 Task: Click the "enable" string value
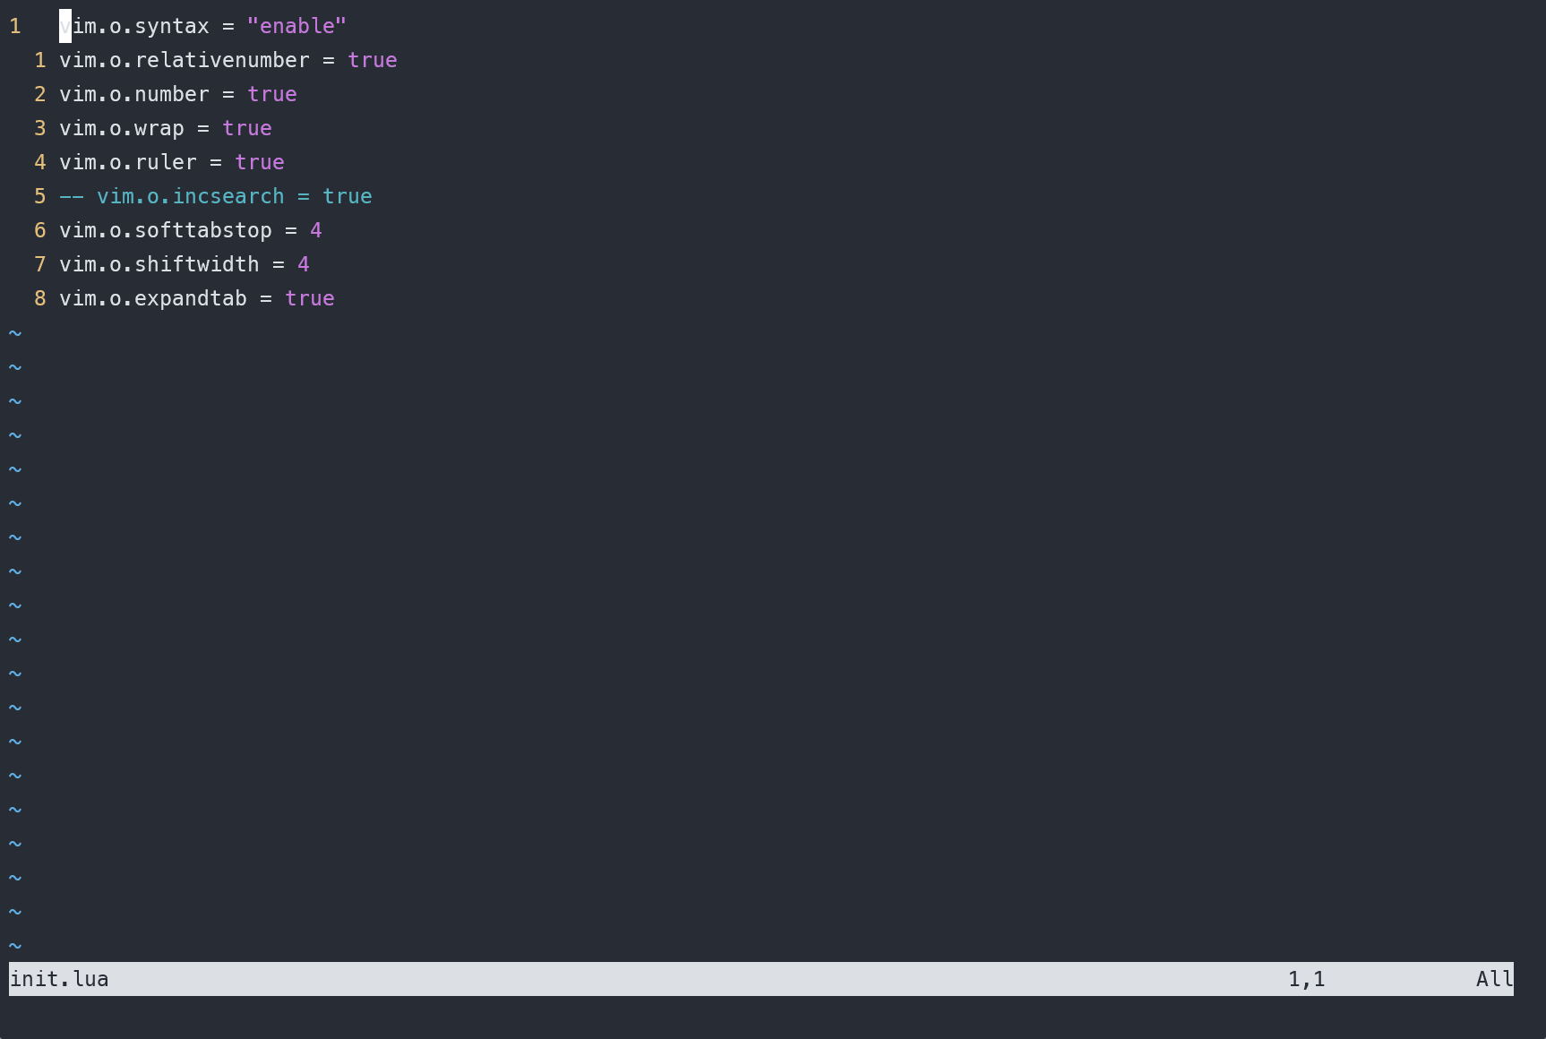point(296,27)
